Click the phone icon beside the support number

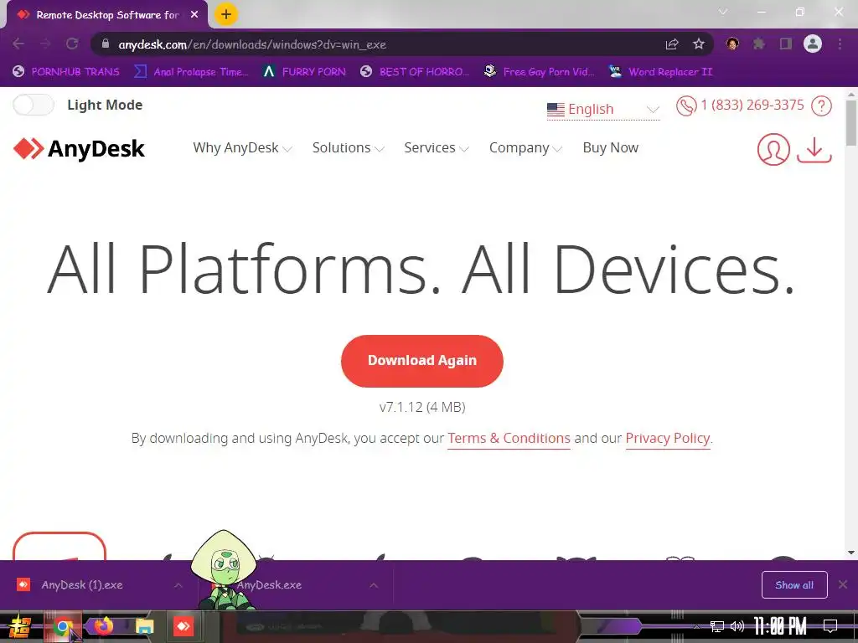[x=685, y=105]
